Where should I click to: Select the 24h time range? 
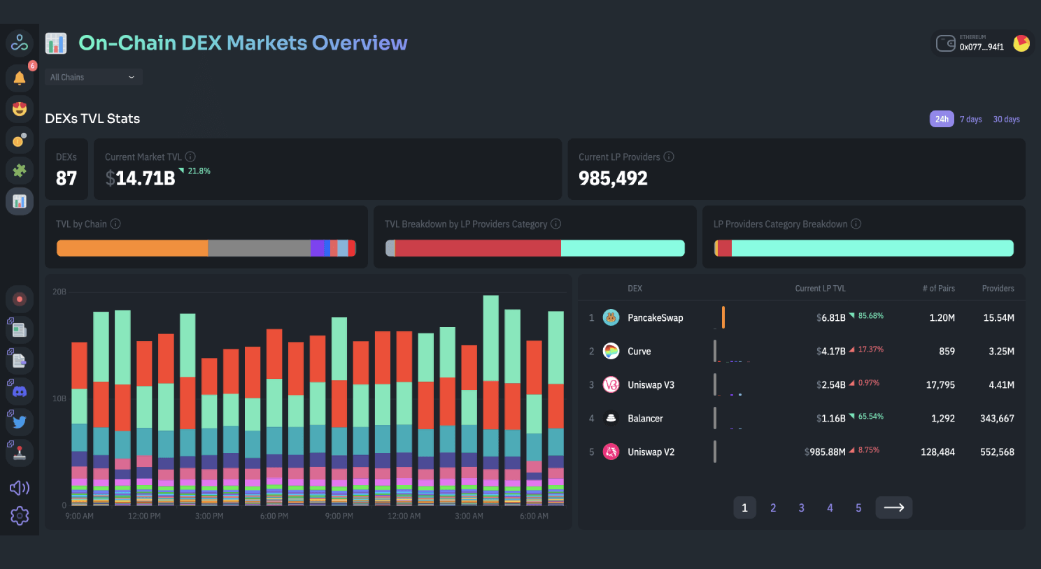point(942,120)
